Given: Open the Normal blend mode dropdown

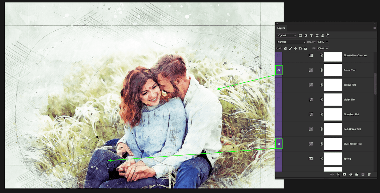Looking at the screenshot, I should 291,42.
